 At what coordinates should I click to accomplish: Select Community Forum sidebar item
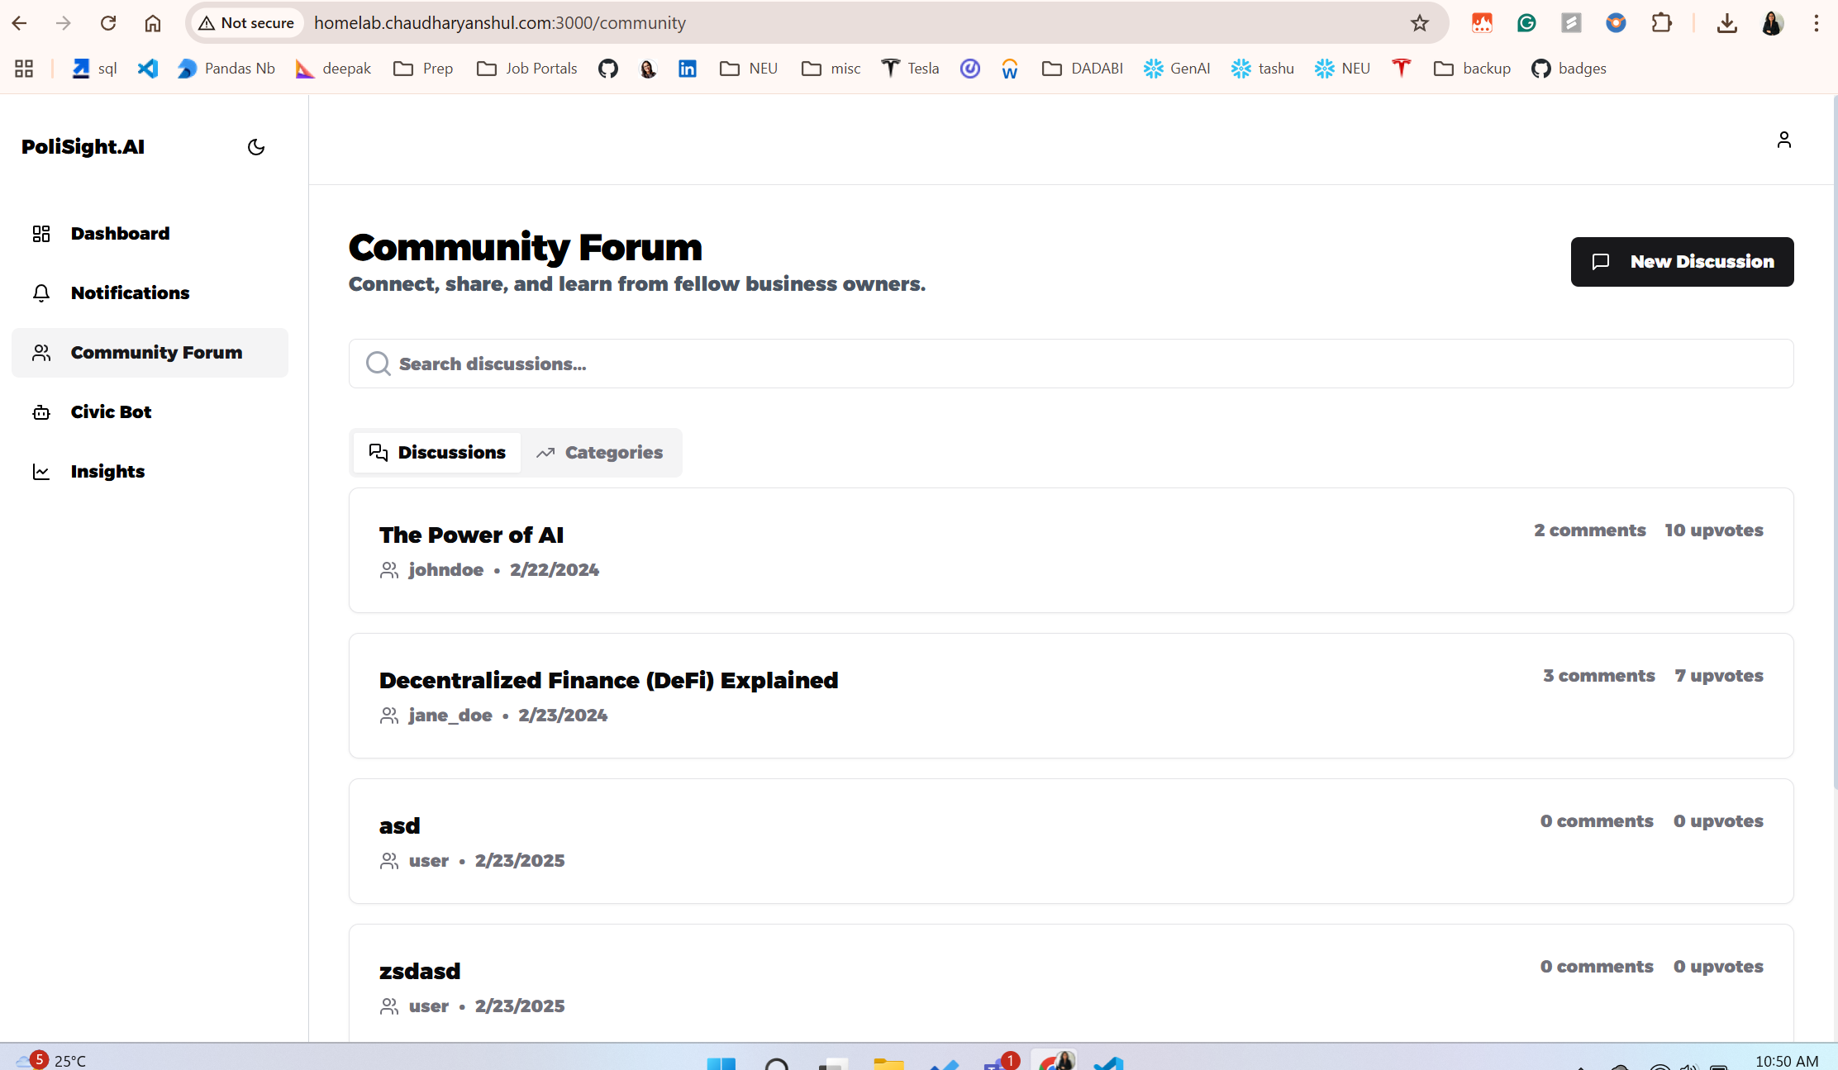click(x=156, y=353)
